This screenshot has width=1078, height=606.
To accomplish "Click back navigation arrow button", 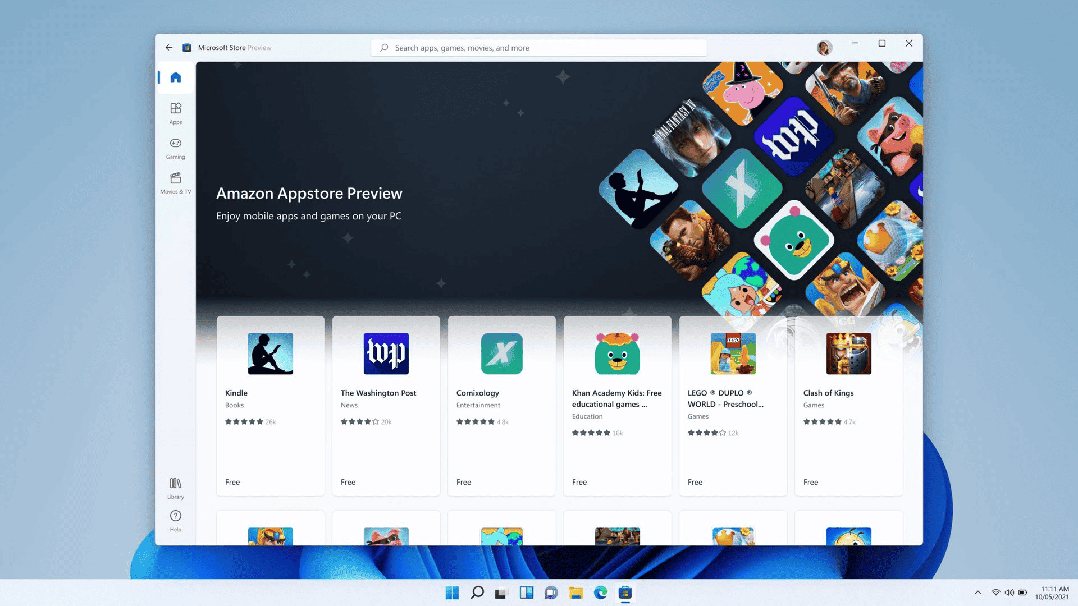I will 169,47.
